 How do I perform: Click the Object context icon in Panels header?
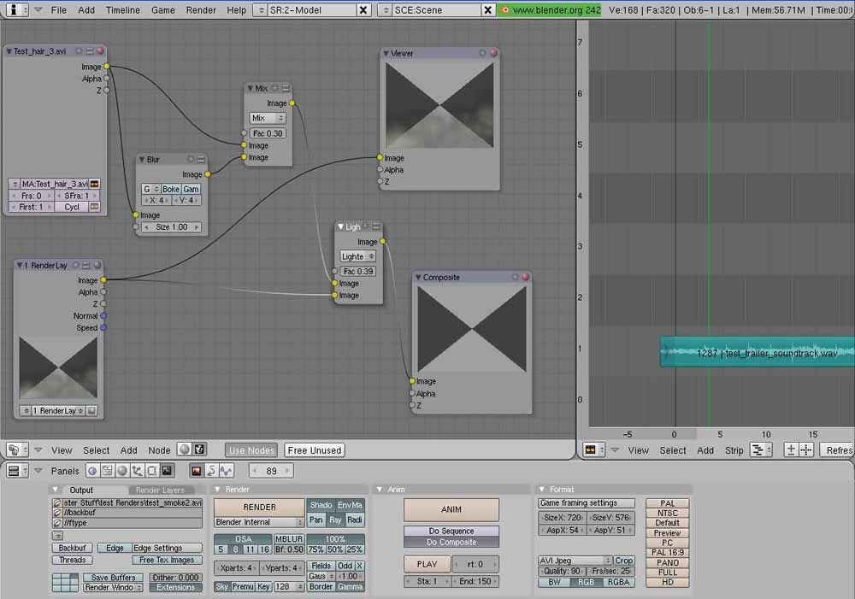coord(137,470)
